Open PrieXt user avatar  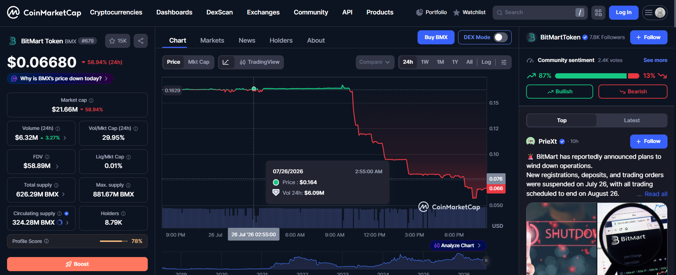point(531,142)
